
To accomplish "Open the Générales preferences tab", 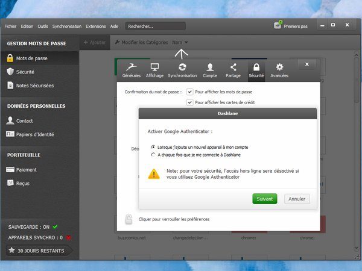I will 132,70.
